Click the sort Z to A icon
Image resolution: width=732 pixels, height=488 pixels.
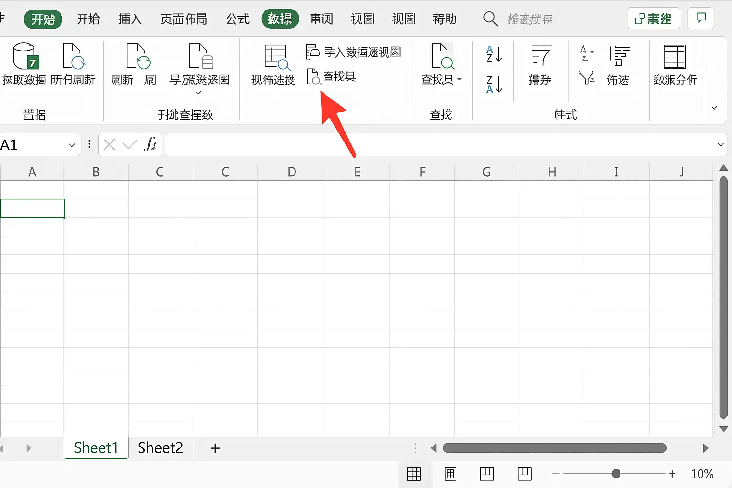coord(494,84)
